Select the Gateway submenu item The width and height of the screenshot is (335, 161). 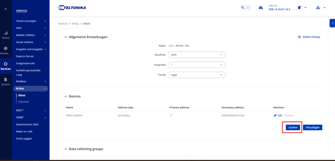pos(24,102)
